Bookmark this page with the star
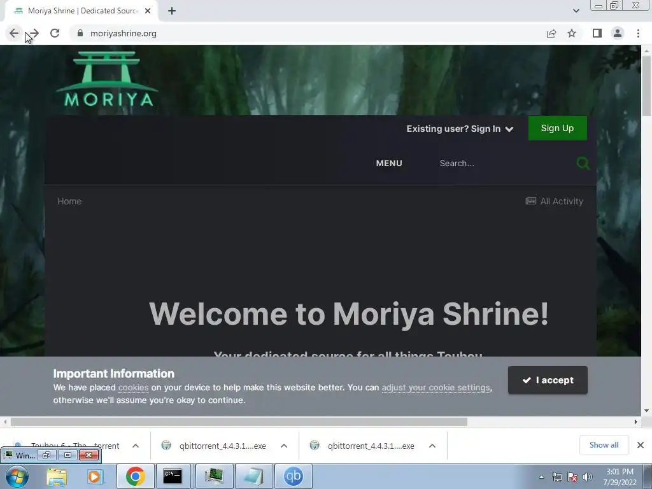Viewport: 652px width, 489px height. point(572,33)
